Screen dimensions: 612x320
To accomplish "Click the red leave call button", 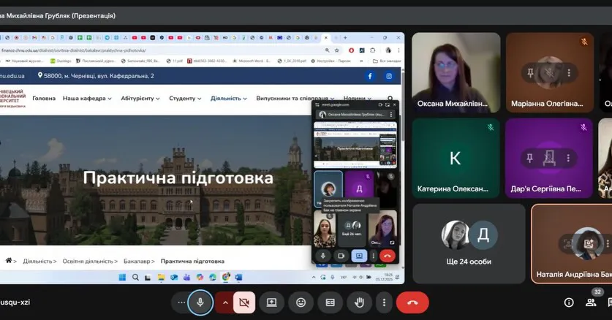I will (412, 302).
